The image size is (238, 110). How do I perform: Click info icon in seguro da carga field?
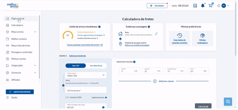pyautogui.click(x=103, y=107)
